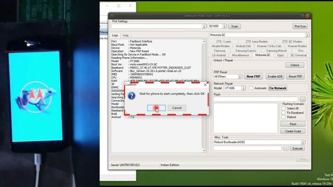Open the Android Utils tab
This screenshot has width=333, height=187.
point(243,46)
